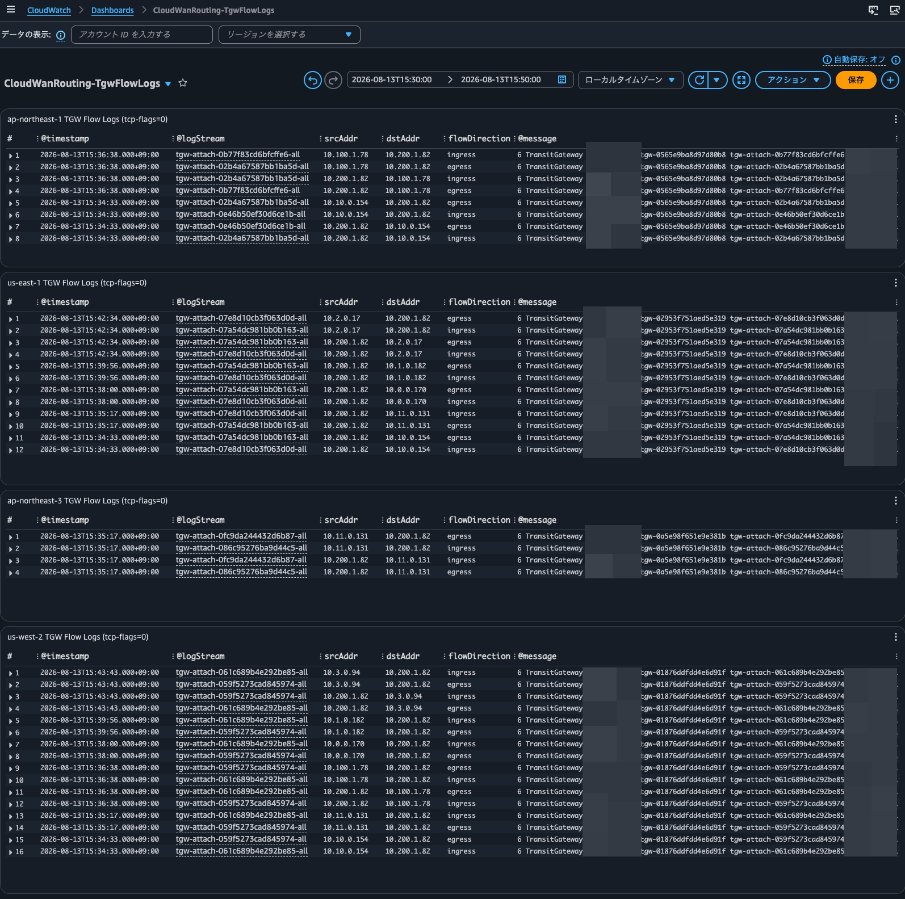Open the refresh interval dropdown arrow
This screenshot has height=899, width=905.
[x=717, y=80]
